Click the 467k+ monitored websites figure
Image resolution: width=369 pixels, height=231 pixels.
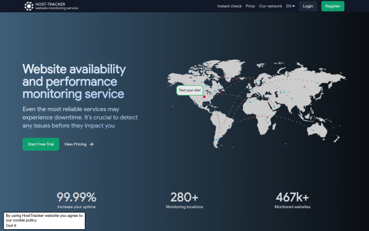[292, 197]
